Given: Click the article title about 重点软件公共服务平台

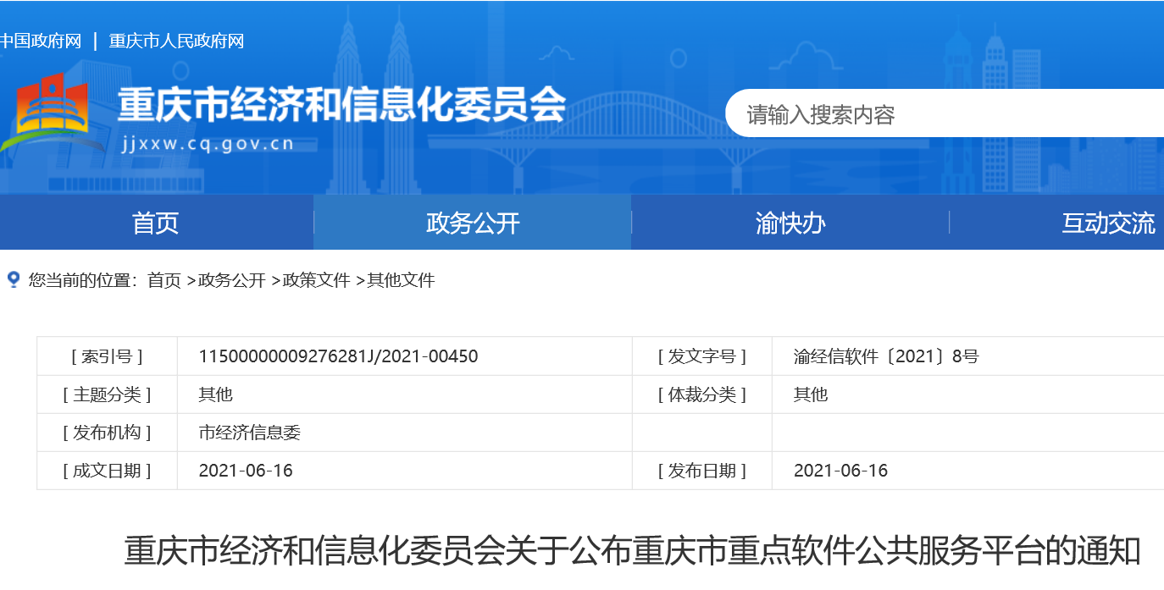Looking at the screenshot, I should [x=632, y=551].
